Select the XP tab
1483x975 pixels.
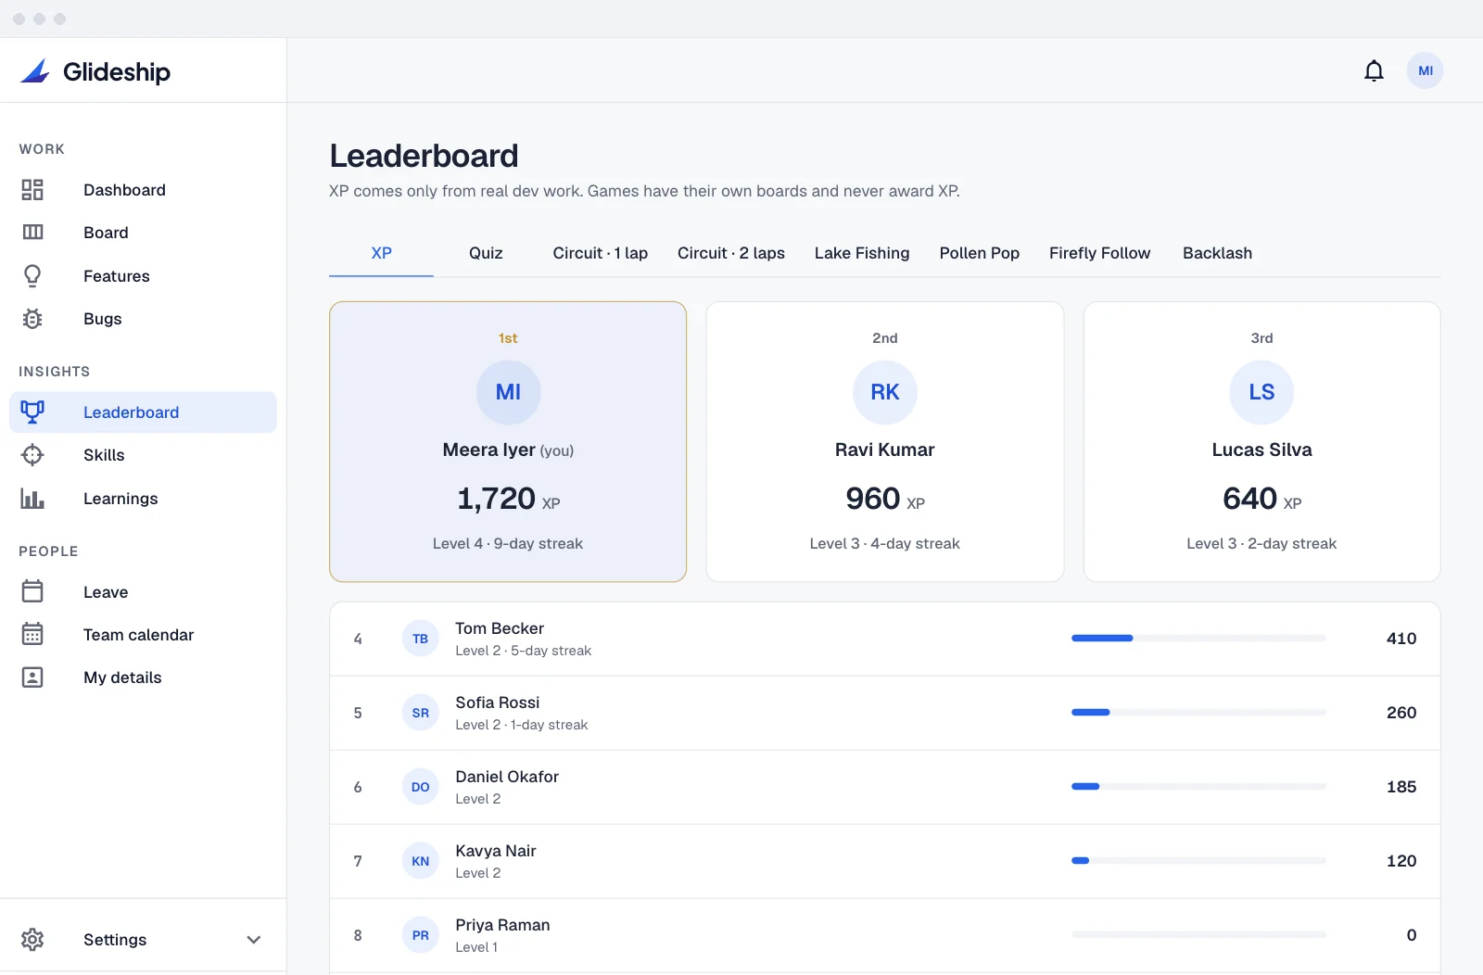381,253
